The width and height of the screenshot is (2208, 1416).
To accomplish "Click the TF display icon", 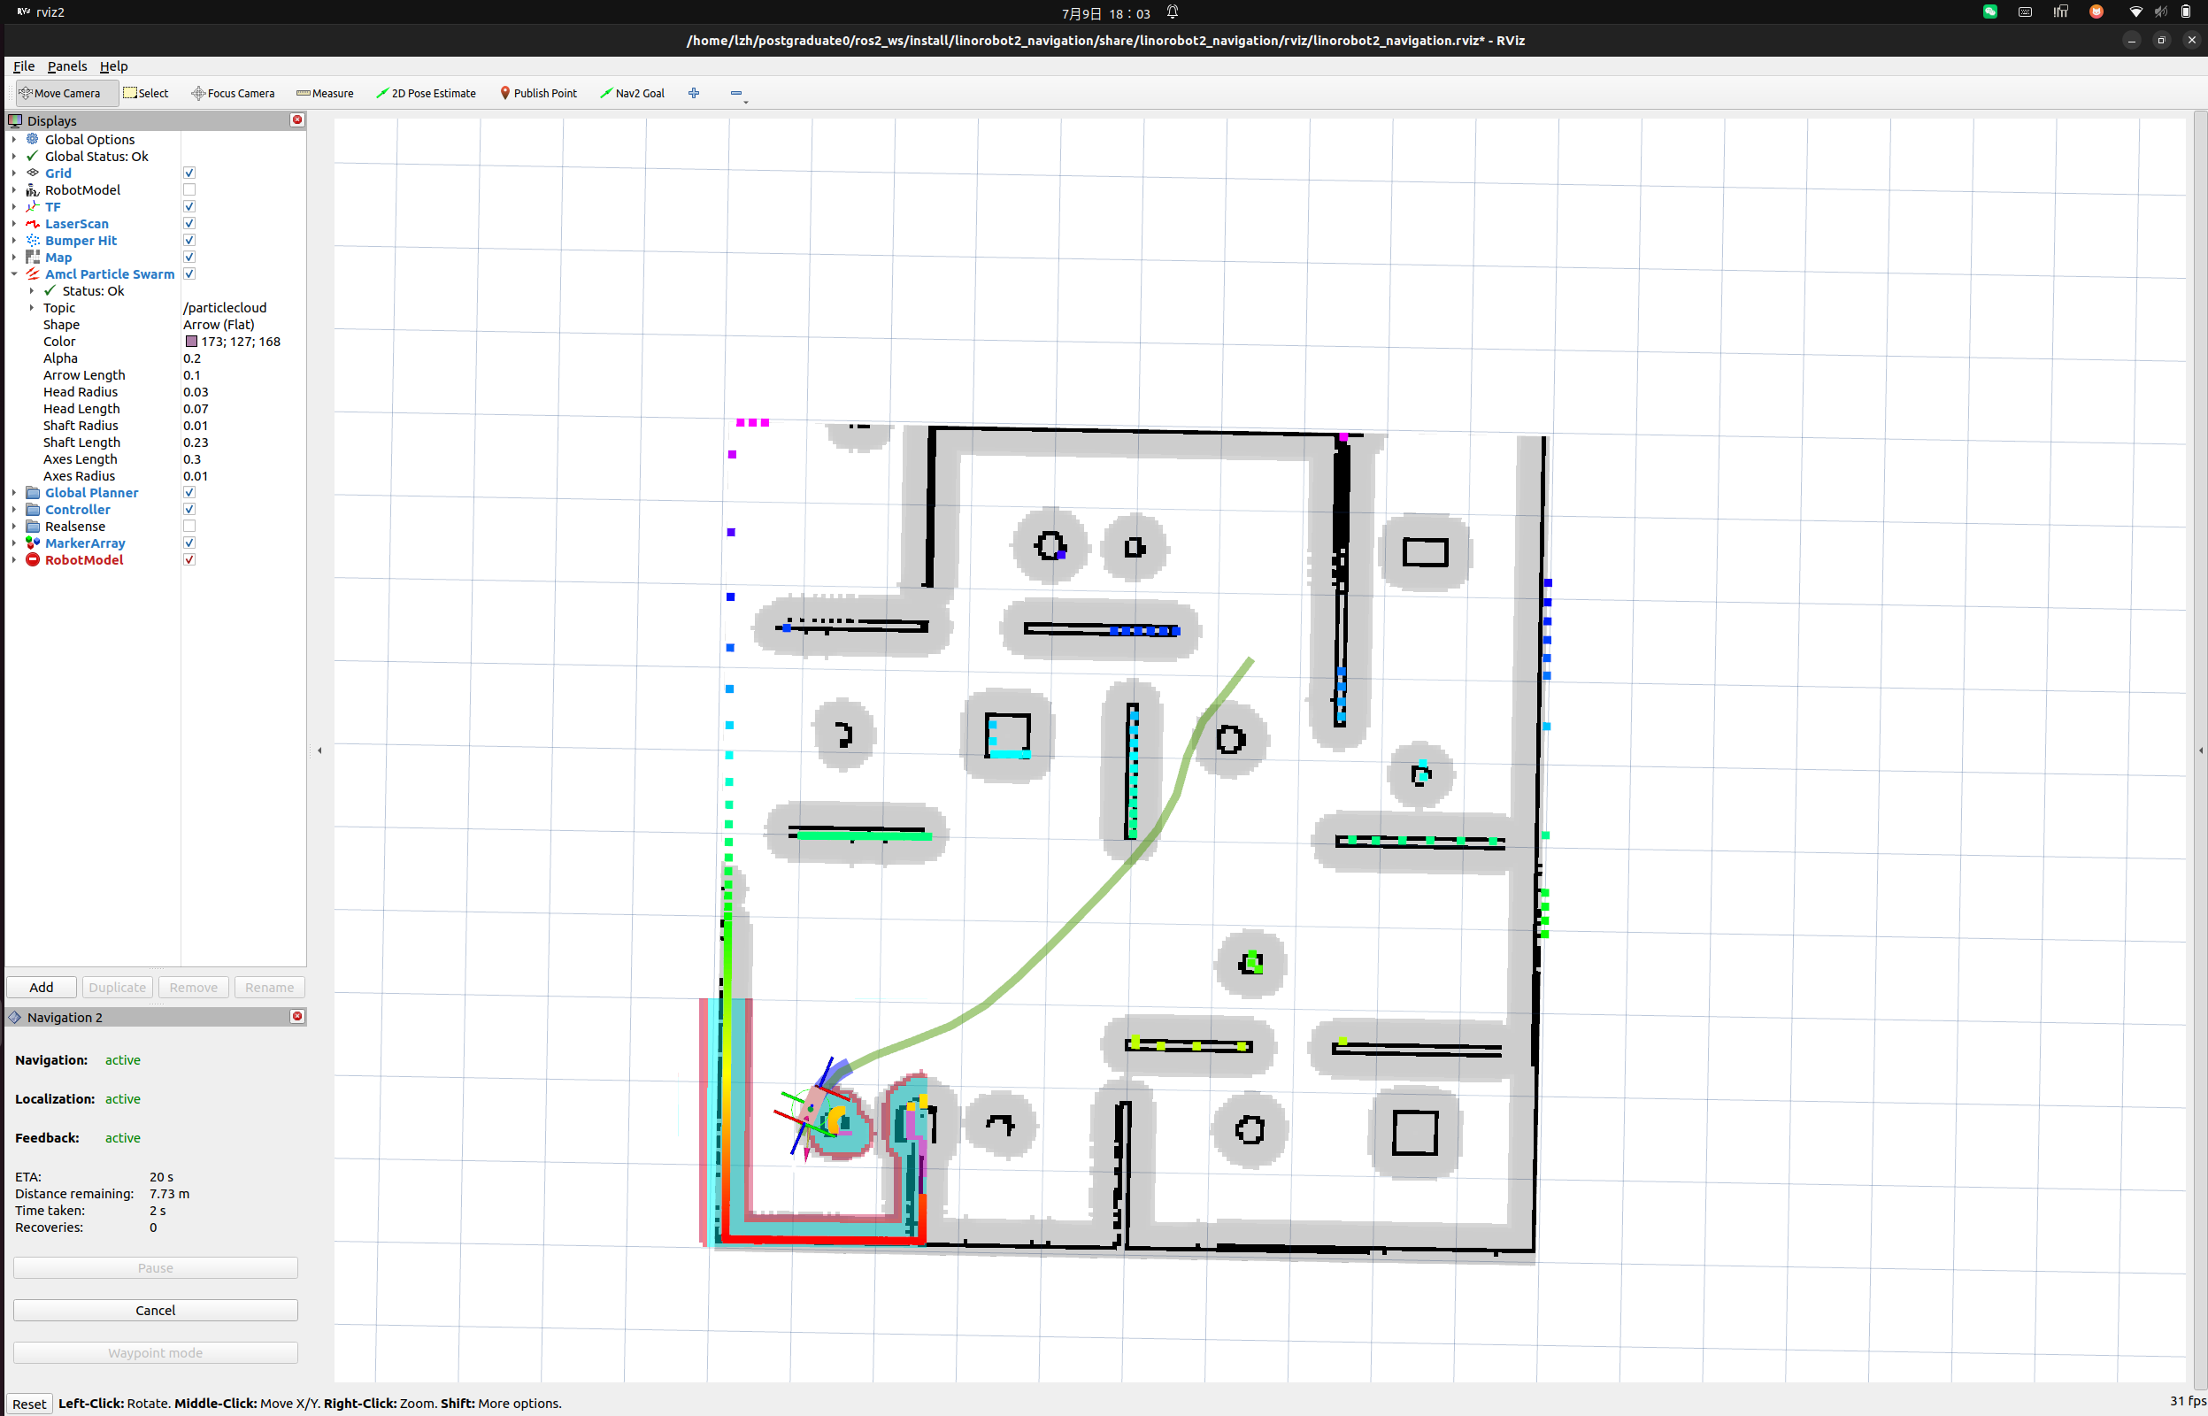I will (x=32, y=207).
